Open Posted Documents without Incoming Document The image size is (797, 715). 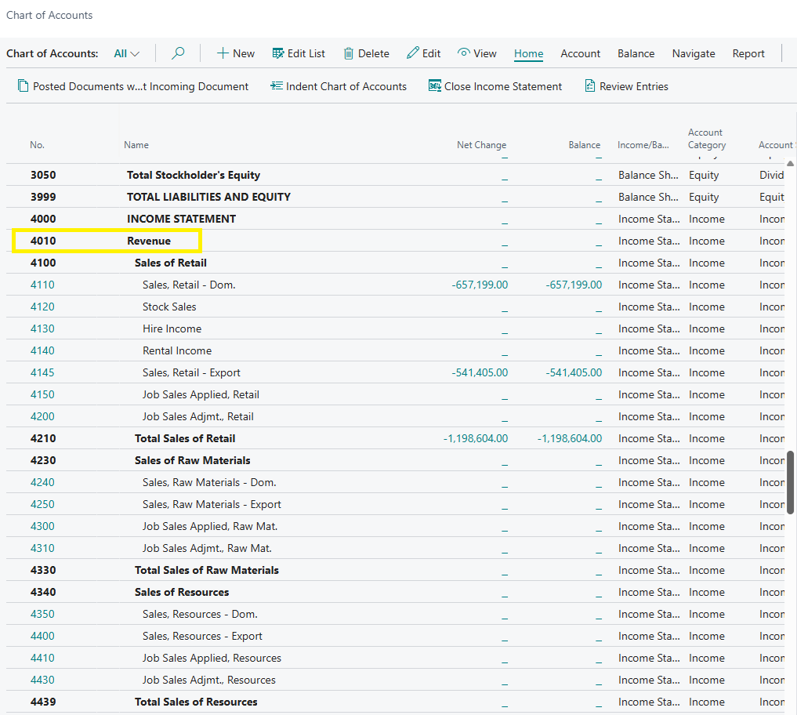coord(132,86)
